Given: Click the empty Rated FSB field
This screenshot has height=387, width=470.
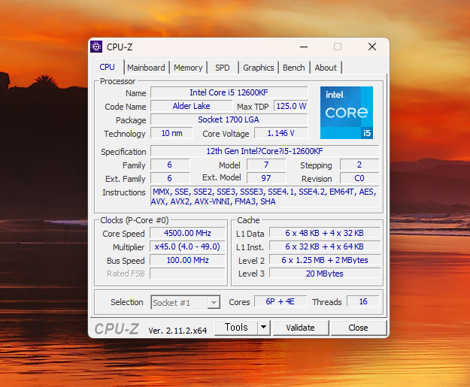Looking at the screenshot, I should pyautogui.click(x=187, y=274).
